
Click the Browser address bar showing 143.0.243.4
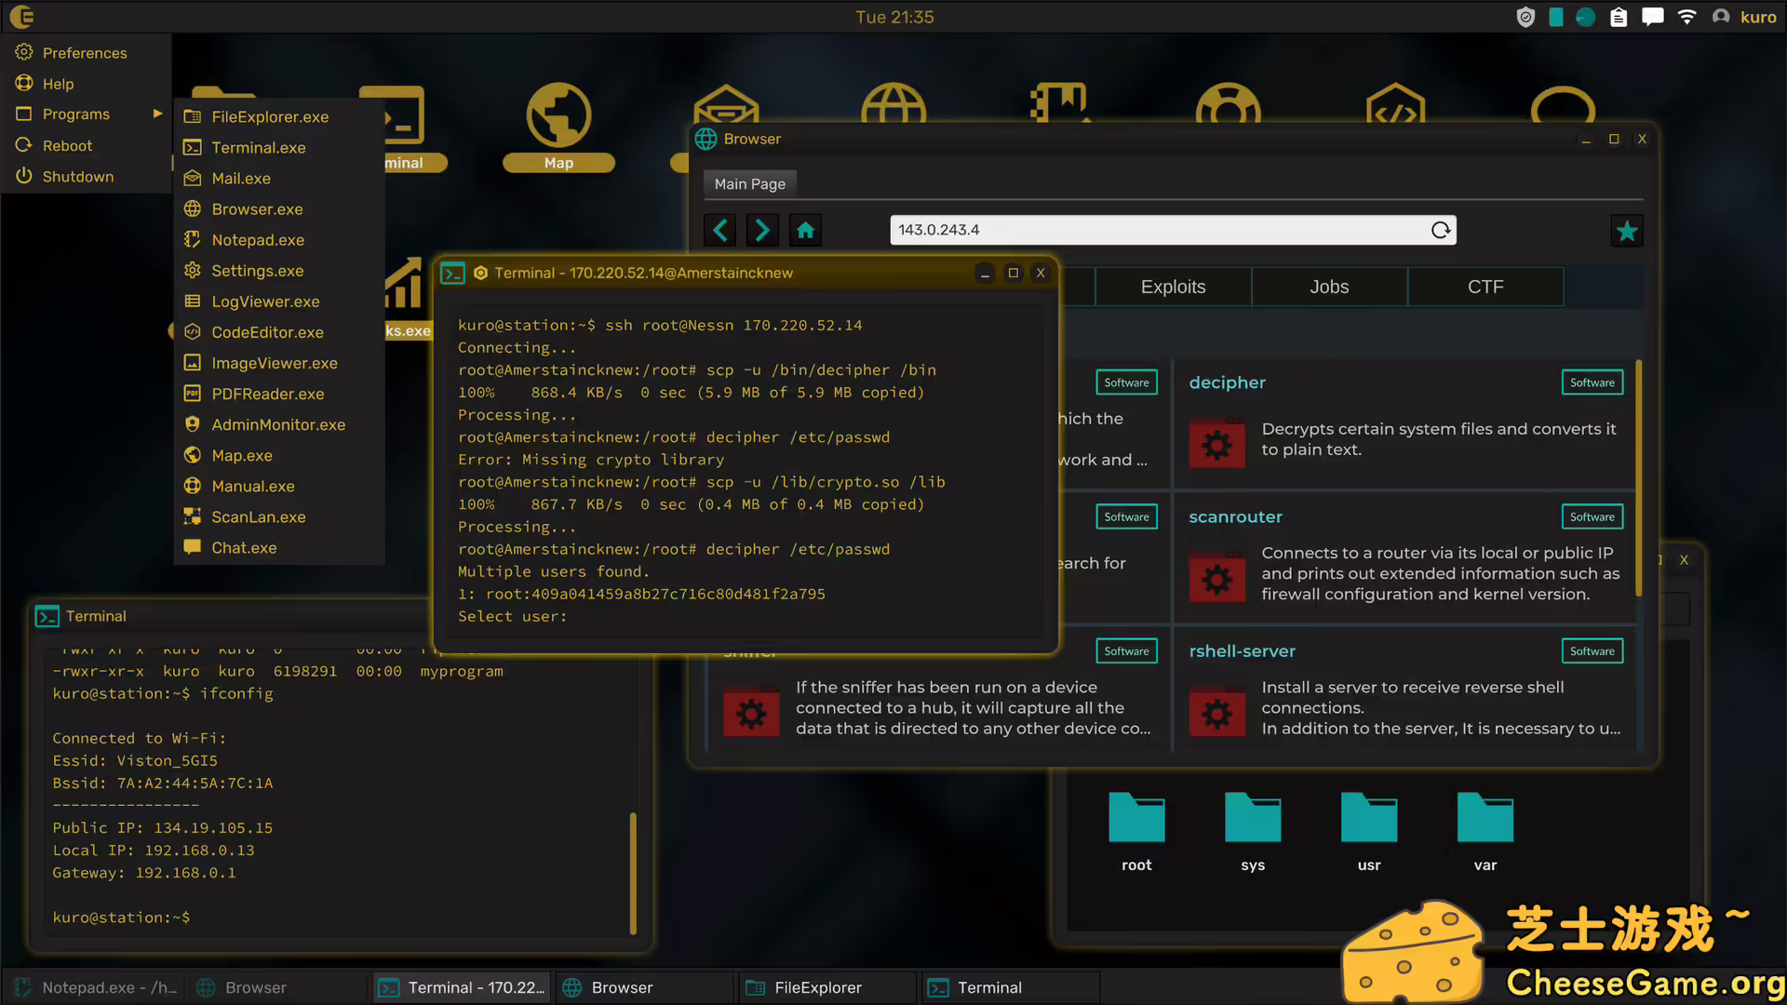1117,230
